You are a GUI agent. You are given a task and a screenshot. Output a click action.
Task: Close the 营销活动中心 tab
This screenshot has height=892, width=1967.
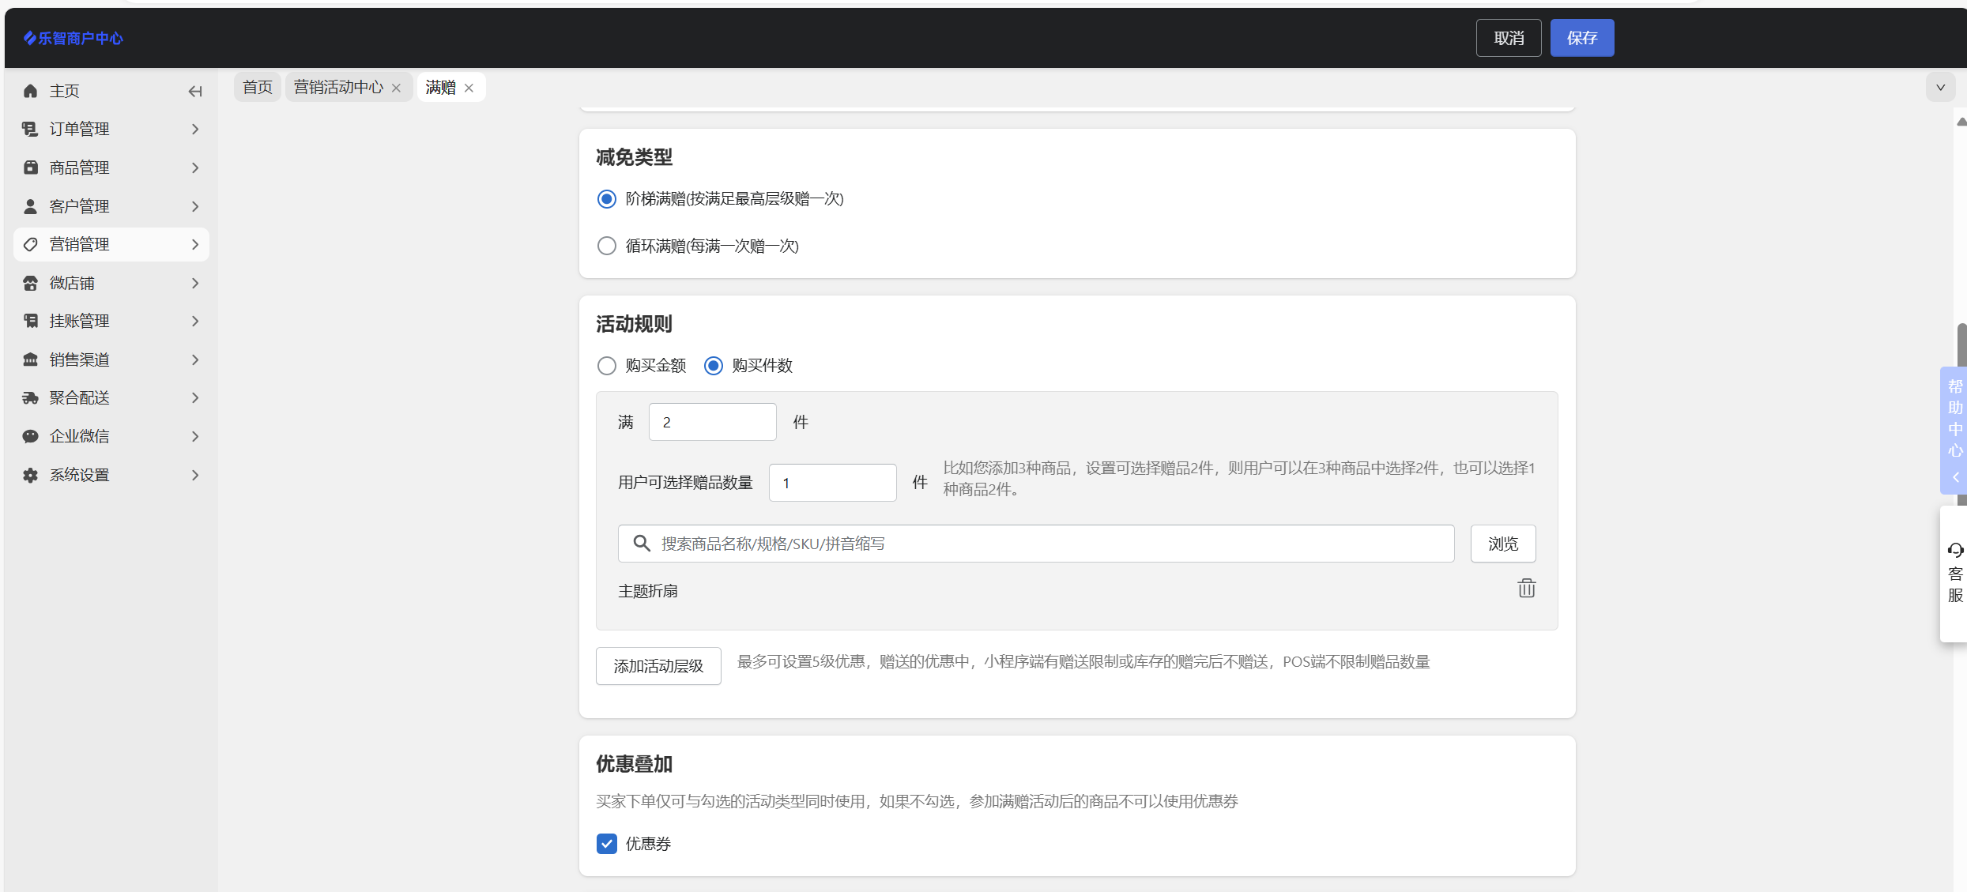coord(396,88)
